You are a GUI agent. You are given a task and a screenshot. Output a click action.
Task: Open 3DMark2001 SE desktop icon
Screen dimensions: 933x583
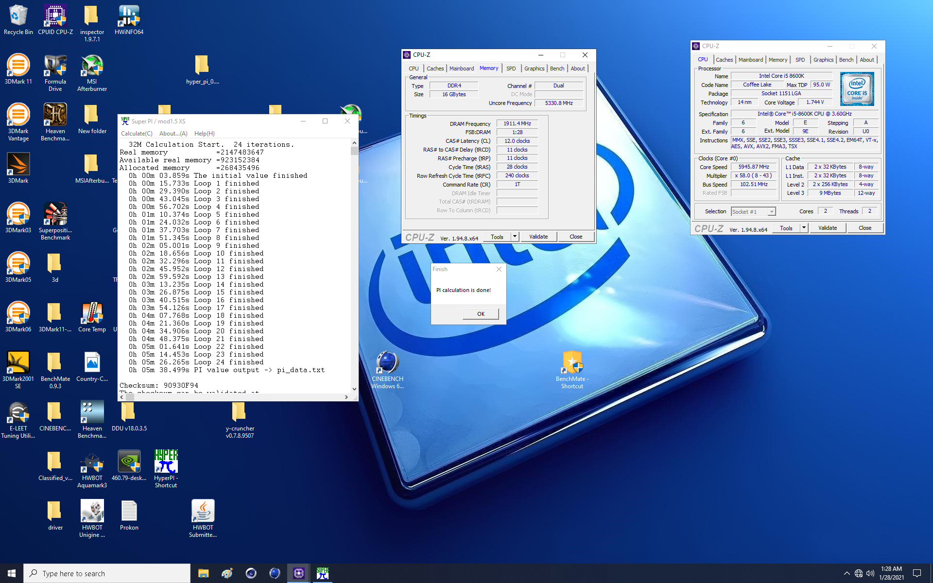coord(18,370)
